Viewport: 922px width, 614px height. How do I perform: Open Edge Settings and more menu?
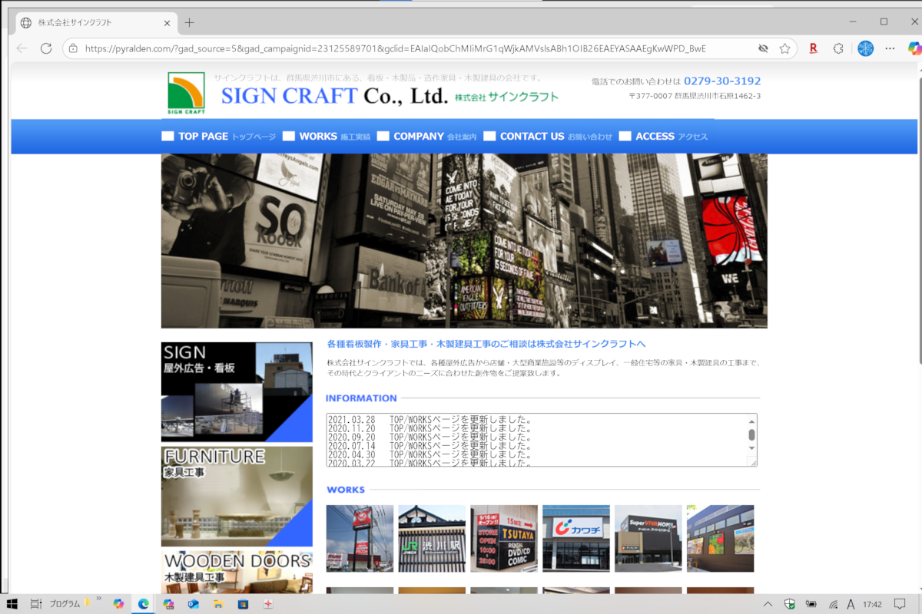pos(890,48)
